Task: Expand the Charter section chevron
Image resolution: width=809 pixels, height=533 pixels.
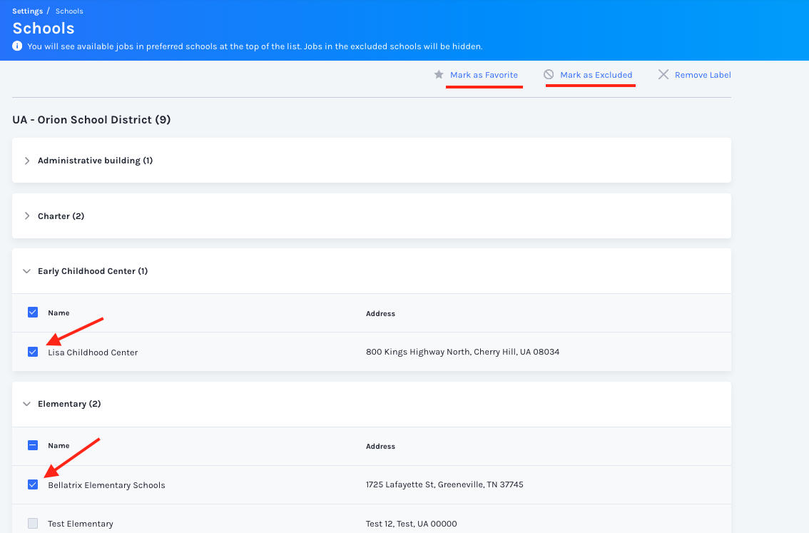Action: point(27,215)
